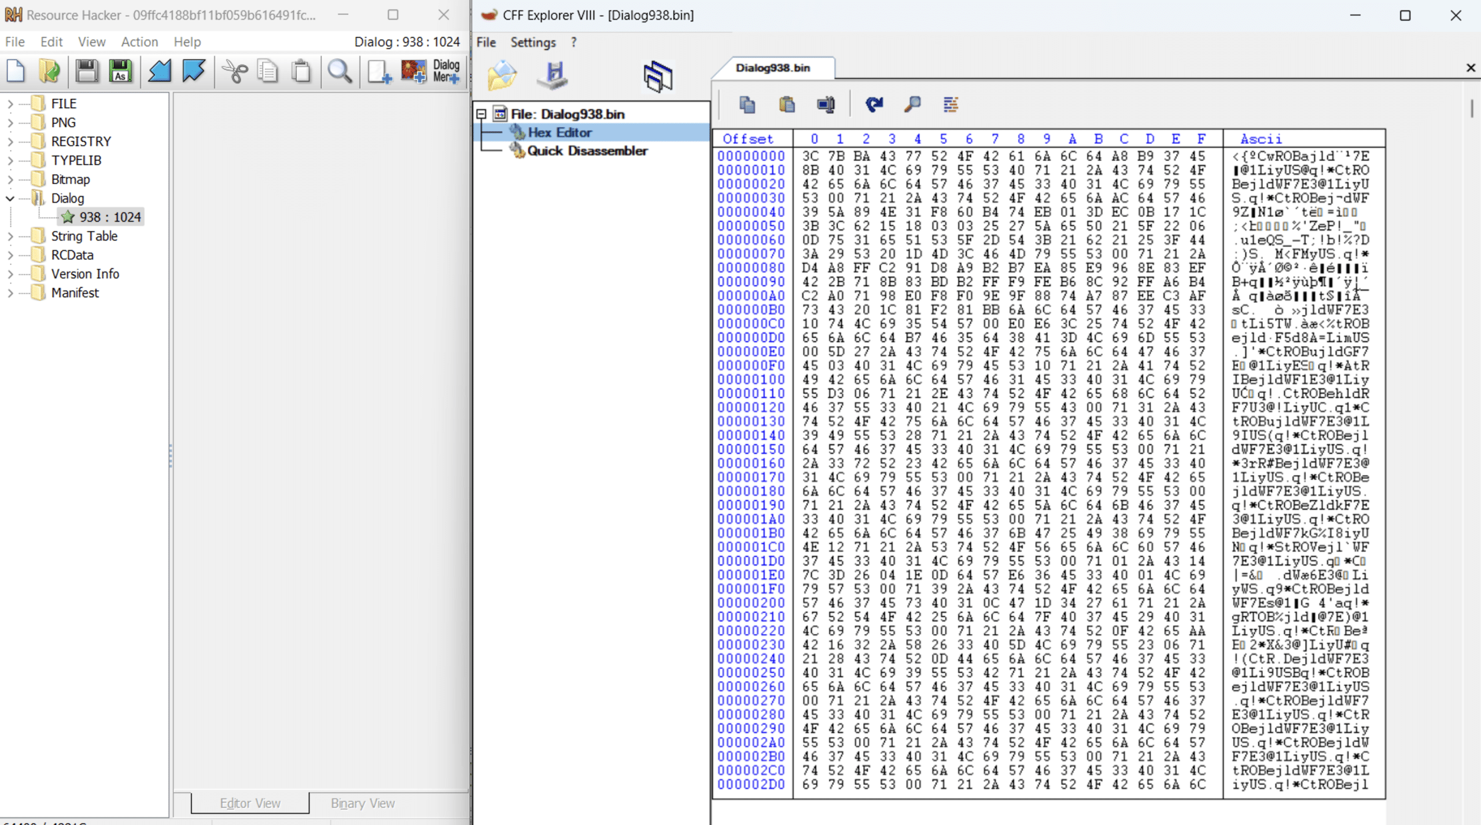The width and height of the screenshot is (1481, 825).
Task: Click the offset 00000000 link
Action: pyautogui.click(x=751, y=156)
